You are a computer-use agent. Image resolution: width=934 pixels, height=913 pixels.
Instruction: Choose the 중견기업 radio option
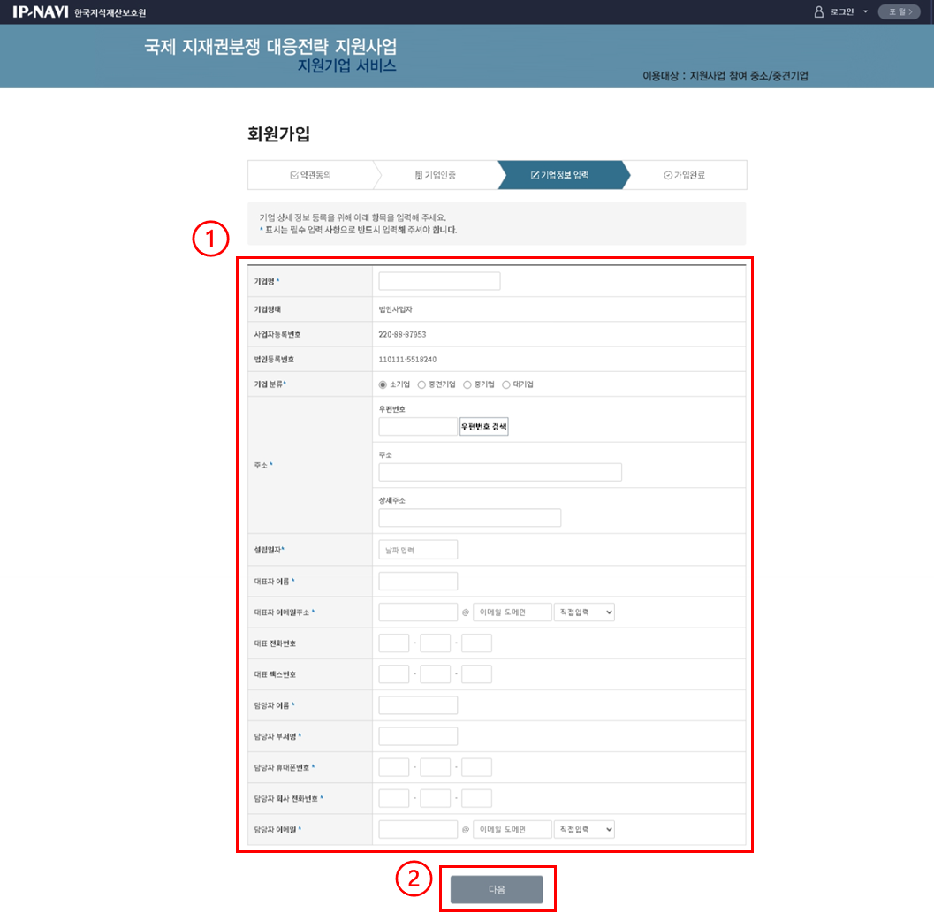pyautogui.click(x=421, y=384)
